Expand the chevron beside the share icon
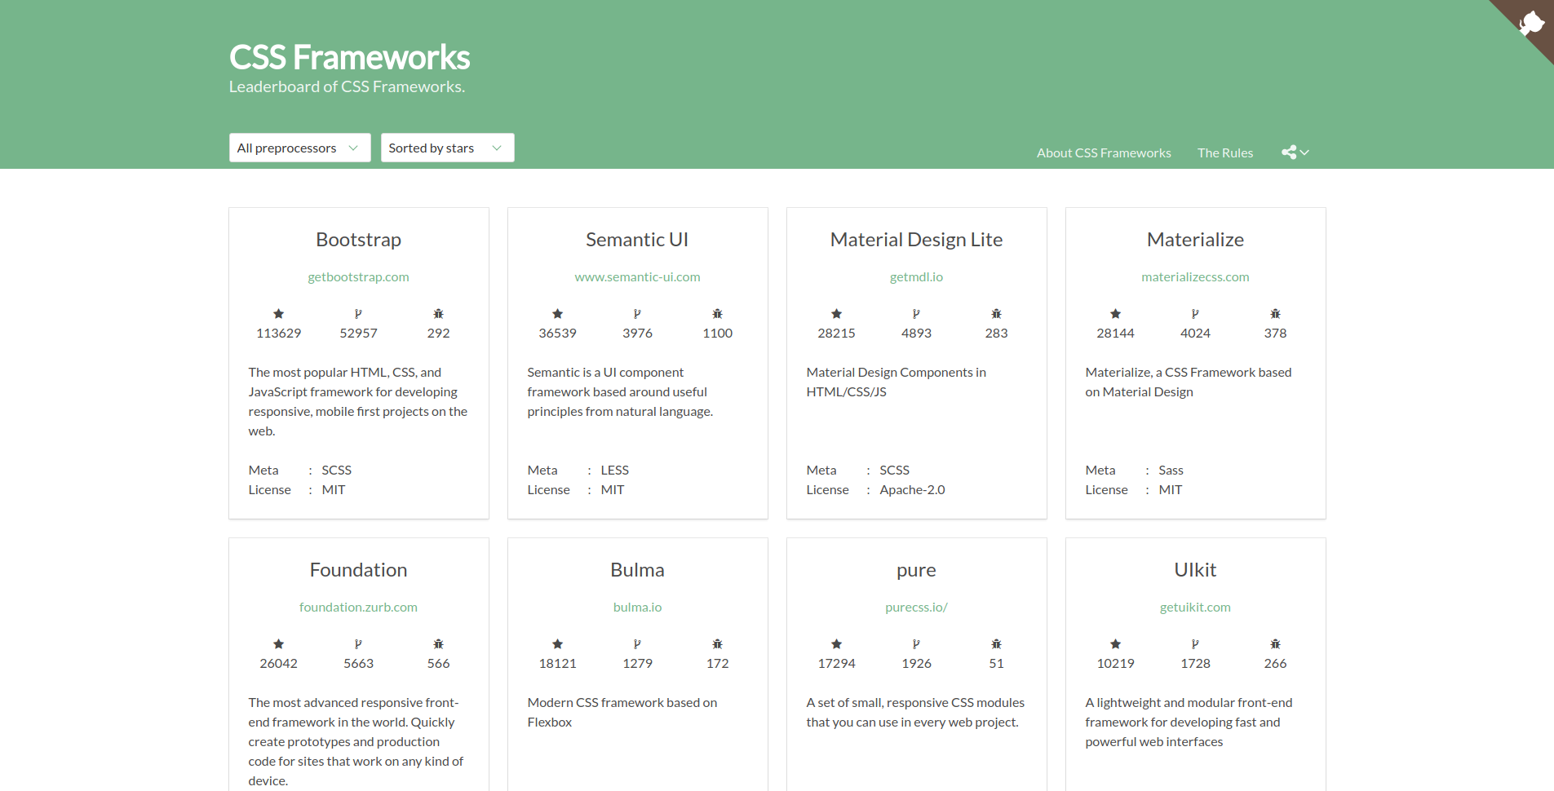The image size is (1554, 791). tap(1304, 152)
